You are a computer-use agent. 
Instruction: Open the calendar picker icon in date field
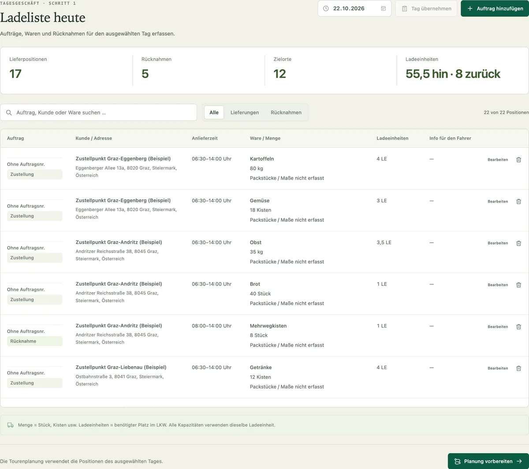[383, 8]
